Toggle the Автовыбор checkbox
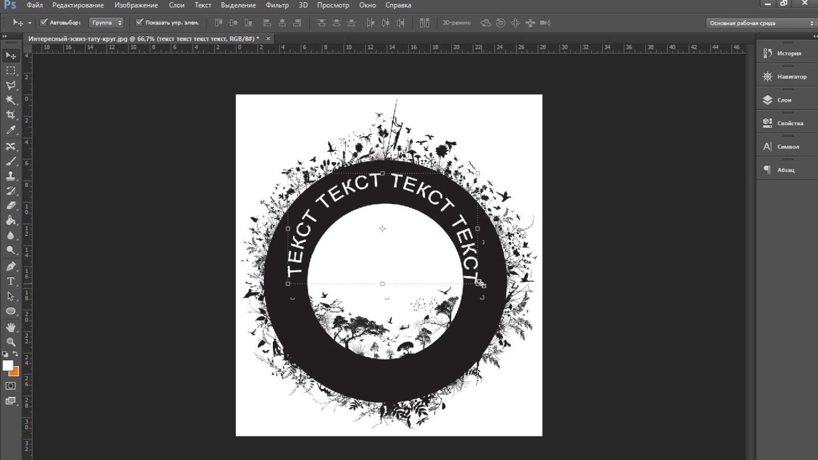The image size is (818, 460). [43, 22]
